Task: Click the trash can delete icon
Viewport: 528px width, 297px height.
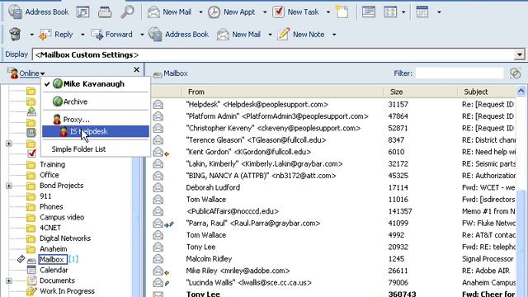Action: (x=15, y=35)
